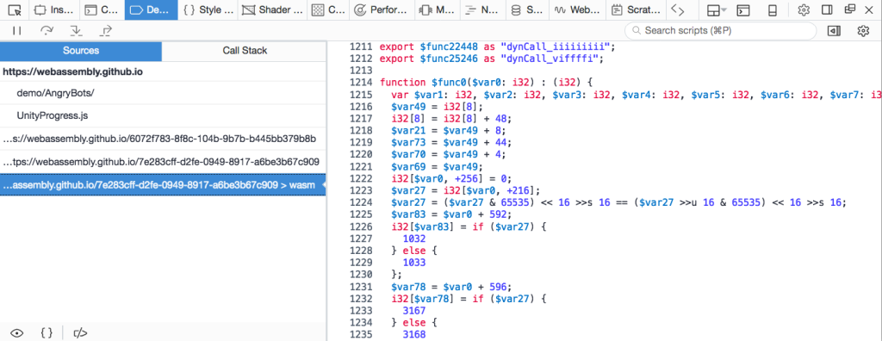Toggle black boxing with eye icon

tap(17, 332)
